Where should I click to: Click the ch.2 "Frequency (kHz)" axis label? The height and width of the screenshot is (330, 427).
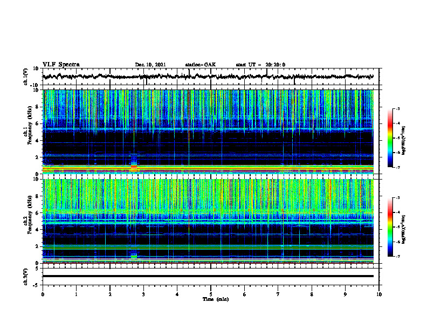(30, 214)
